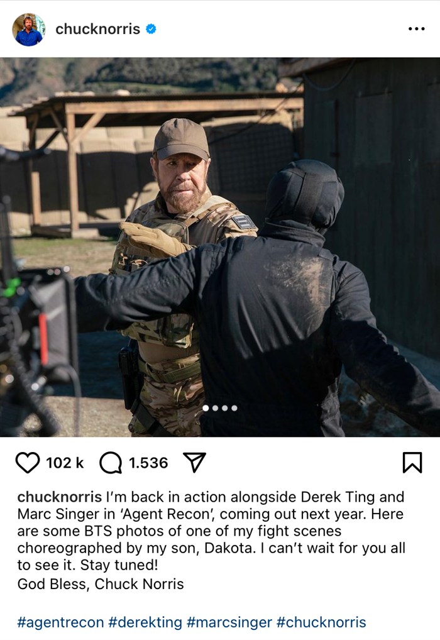Open the #chucknorris hashtag
Viewport: 440px width, 640px height.
click(321, 622)
